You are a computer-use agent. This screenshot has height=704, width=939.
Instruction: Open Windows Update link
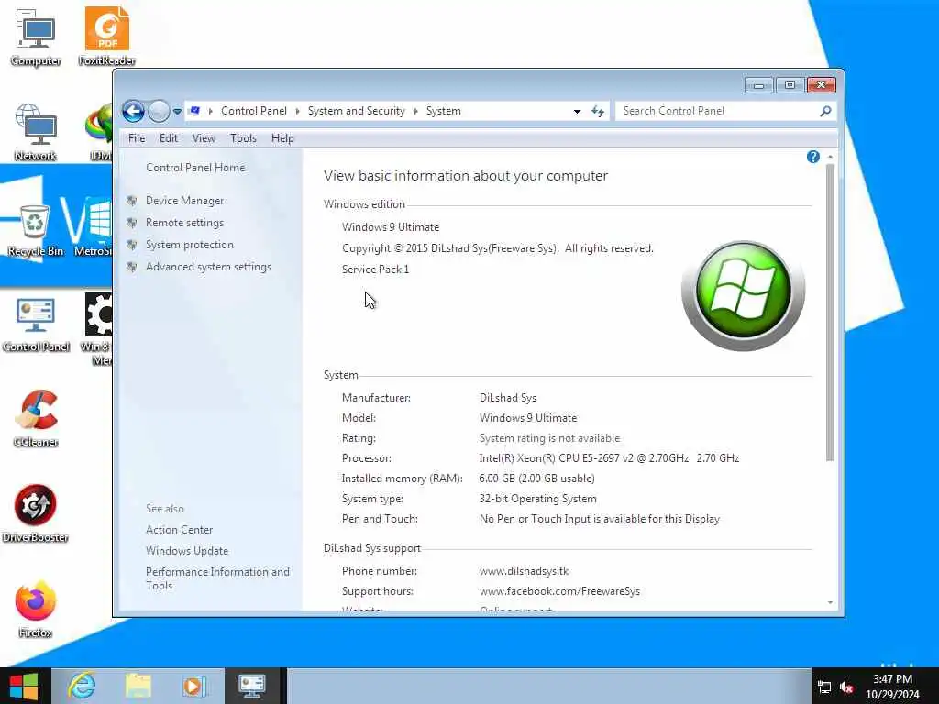(187, 551)
